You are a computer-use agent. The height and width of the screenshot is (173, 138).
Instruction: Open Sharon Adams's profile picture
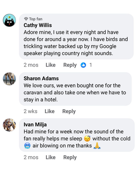9,79
